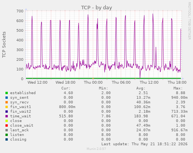Click the close lime legend swatch

[7, 121]
